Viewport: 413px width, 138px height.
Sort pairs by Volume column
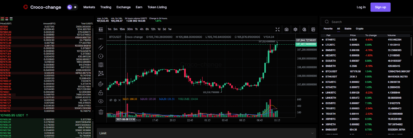pyautogui.click(x=391, y=35)
